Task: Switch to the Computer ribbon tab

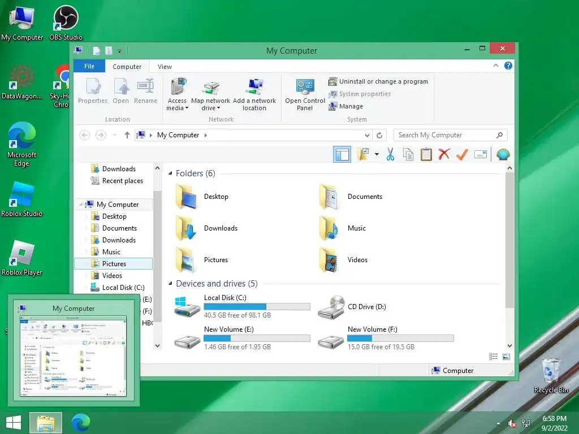Action: [127, 67]
